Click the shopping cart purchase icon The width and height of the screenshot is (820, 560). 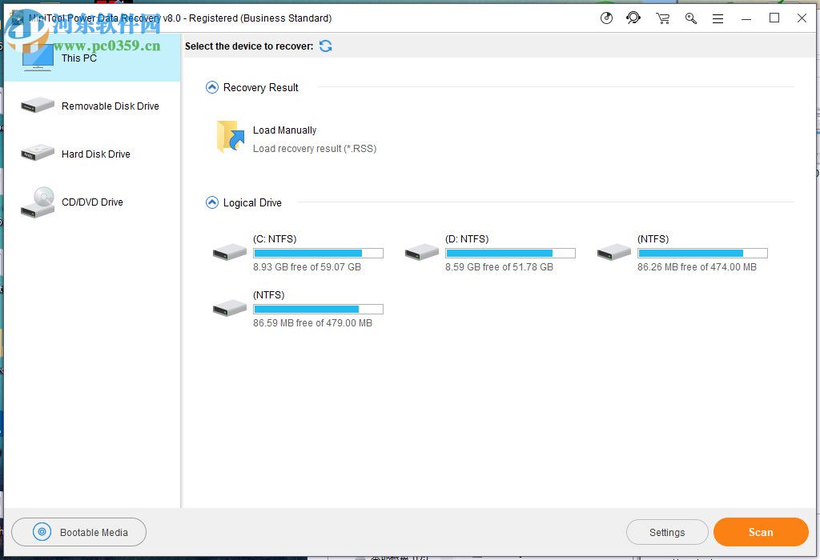(662, 18)
